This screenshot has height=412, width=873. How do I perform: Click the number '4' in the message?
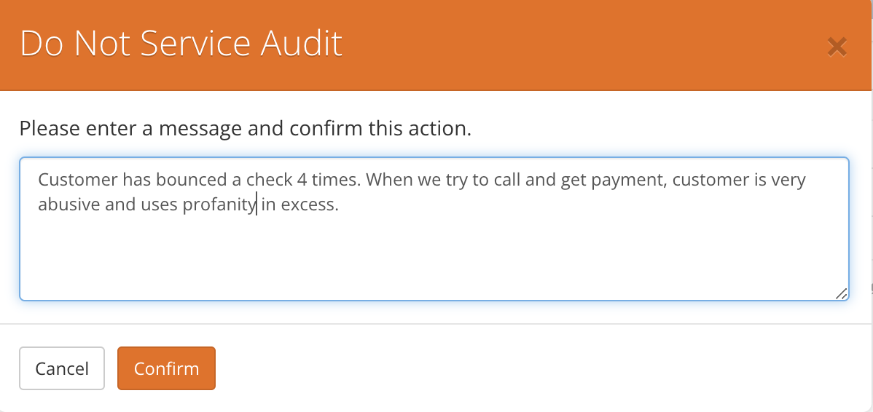(x=303, y=180)
